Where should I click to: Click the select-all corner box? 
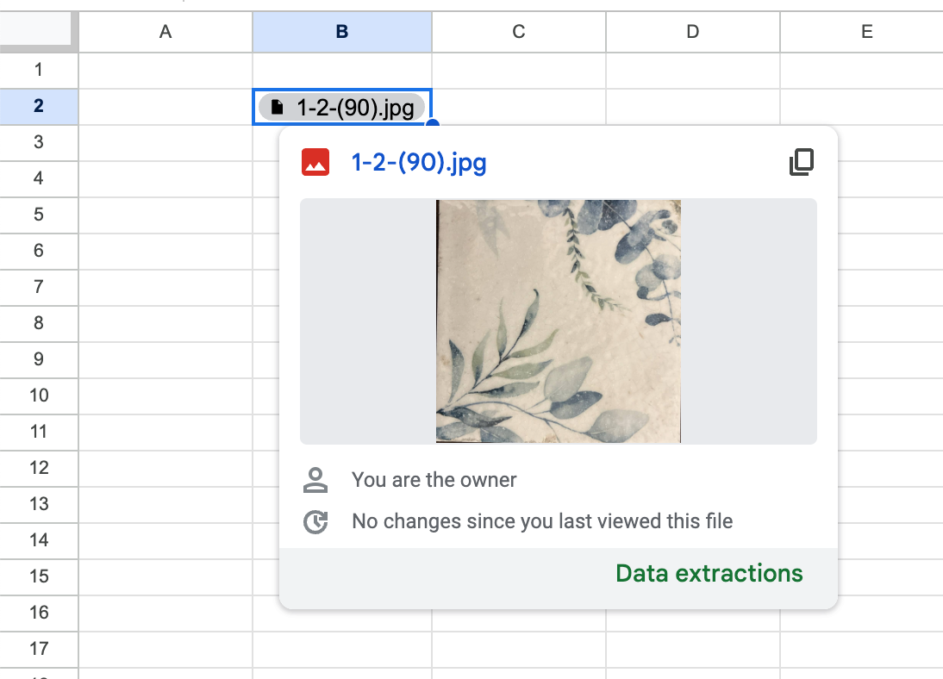tap(36, 32)
